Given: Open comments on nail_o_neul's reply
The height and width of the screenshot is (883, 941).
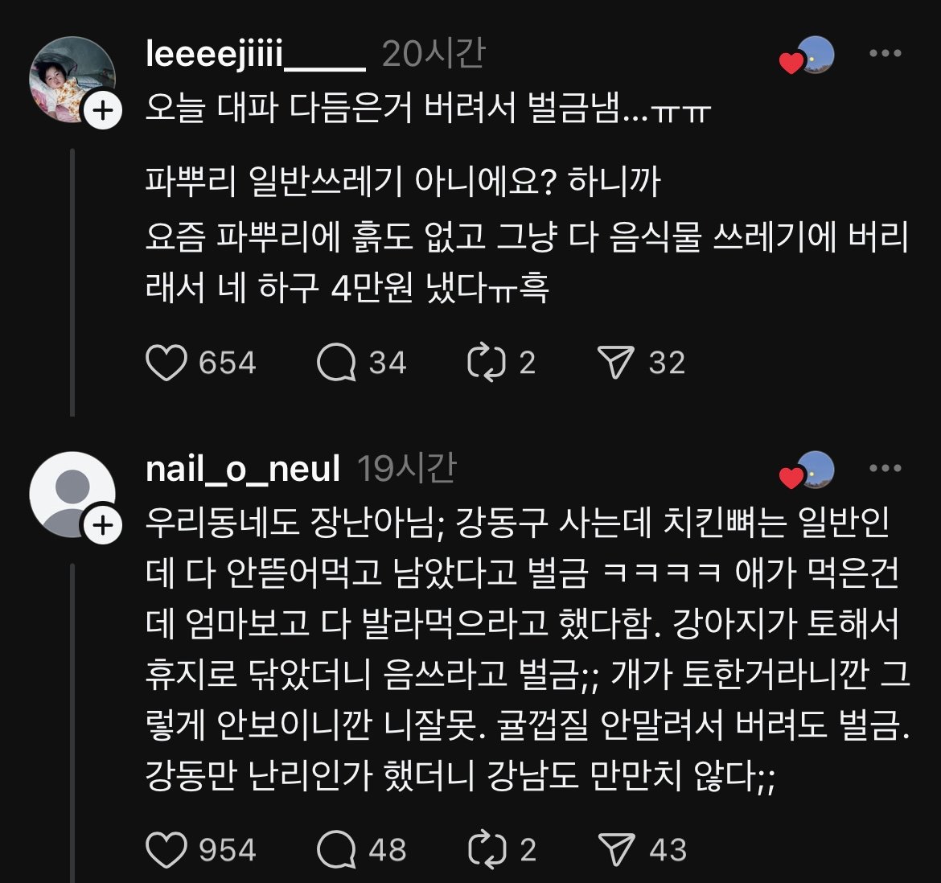Looking at the screenshot, I should pos(336,850).
